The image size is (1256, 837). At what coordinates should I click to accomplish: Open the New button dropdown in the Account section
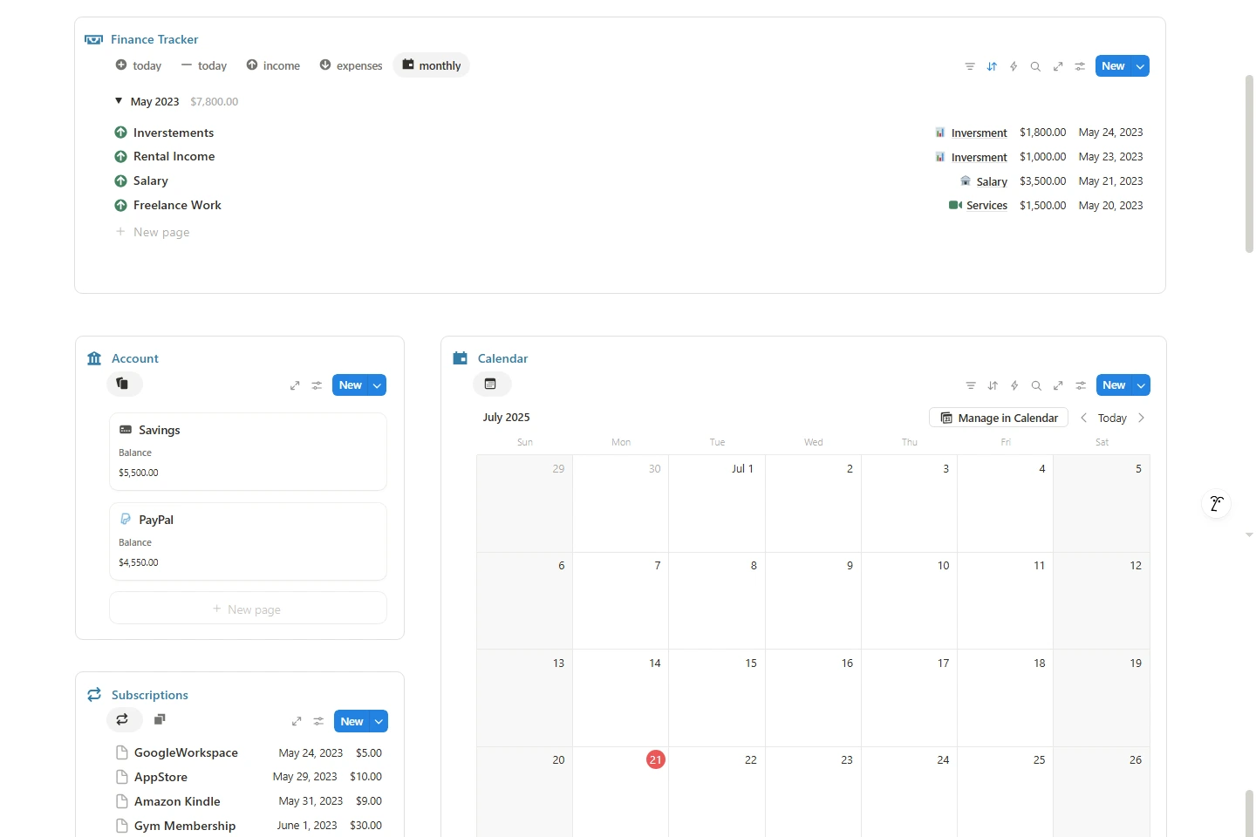coord(377,384)
